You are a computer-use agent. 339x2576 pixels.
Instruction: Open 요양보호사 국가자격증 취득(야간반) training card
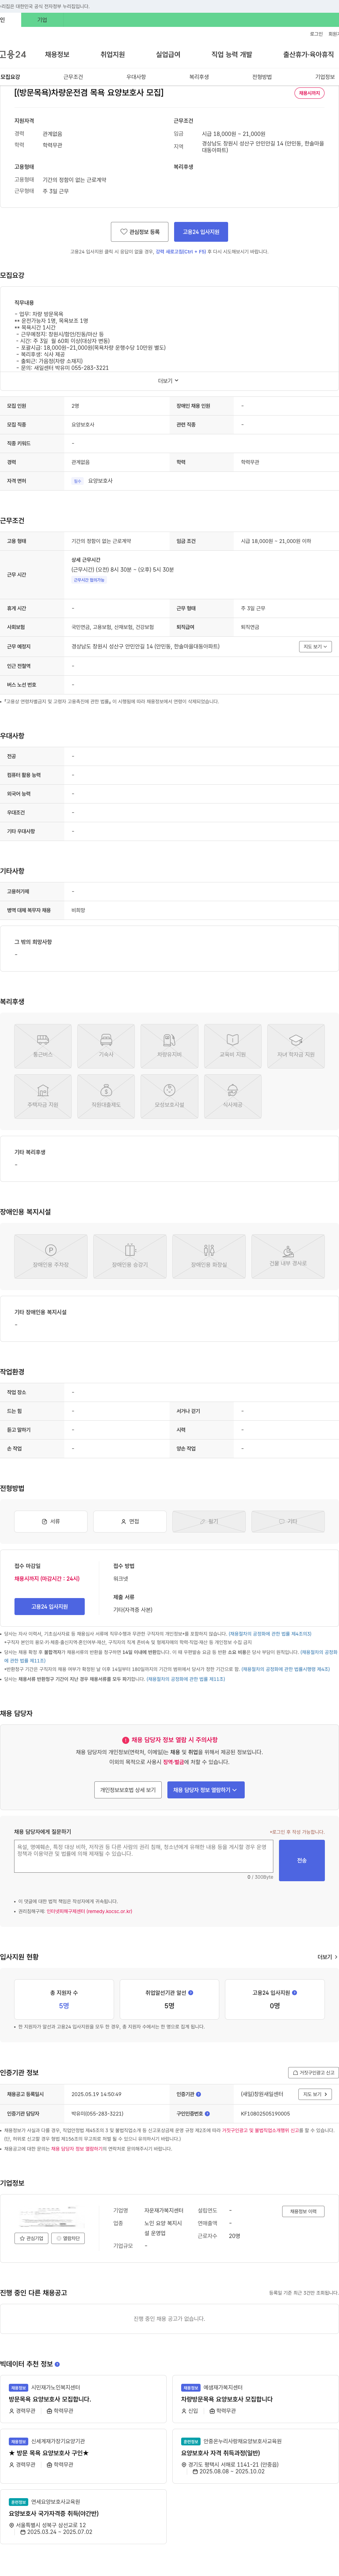[54, 2513]
